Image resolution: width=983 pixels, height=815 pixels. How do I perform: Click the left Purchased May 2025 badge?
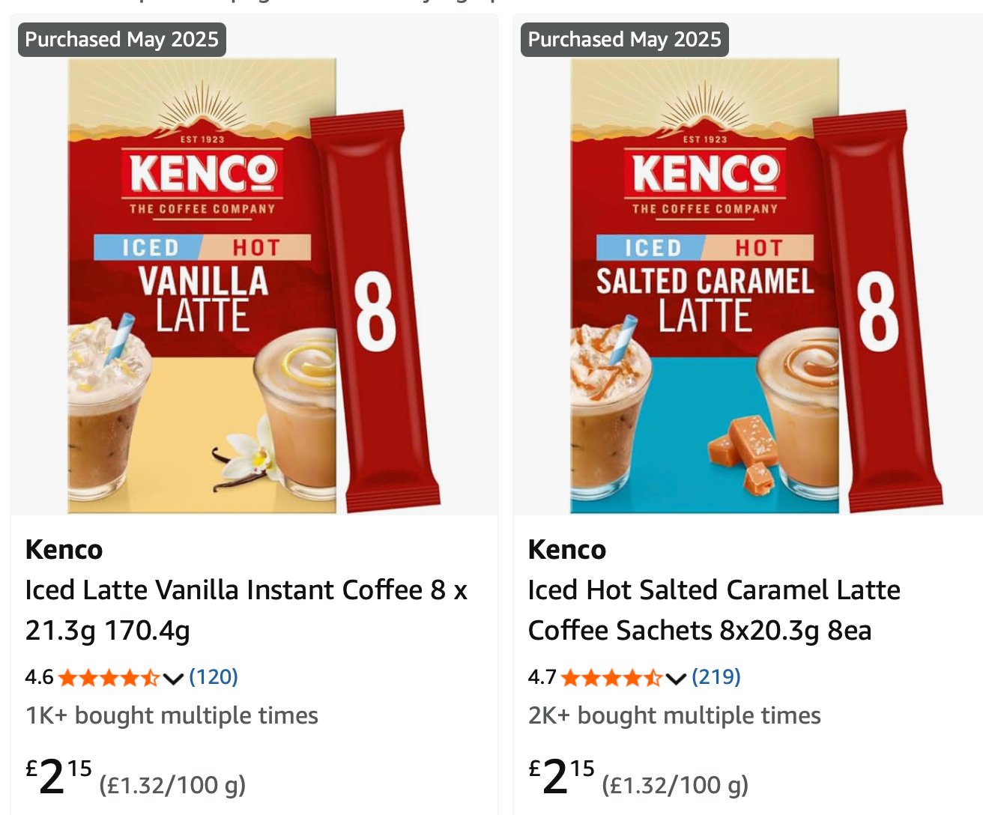[122, 40]
